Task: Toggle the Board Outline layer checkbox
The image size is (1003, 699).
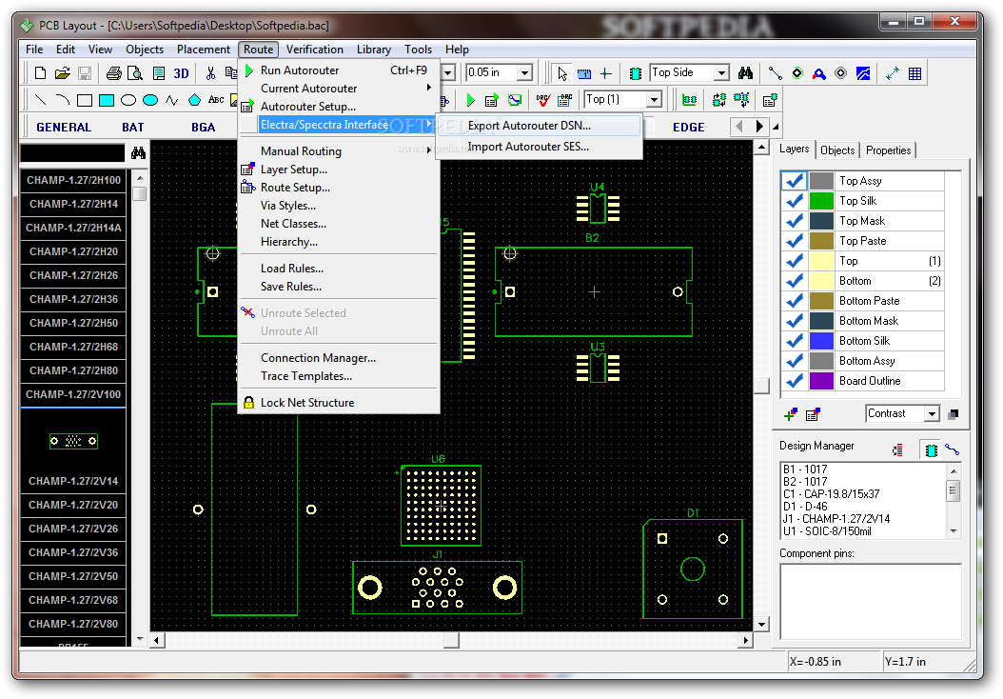Action: 795,381
